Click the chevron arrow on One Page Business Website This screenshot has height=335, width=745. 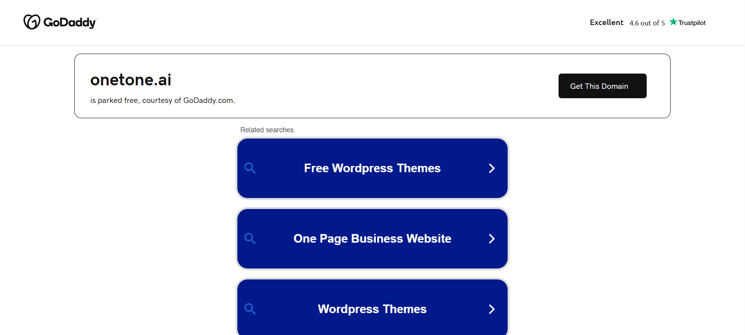pyautogui.click(x=492, y=239)
